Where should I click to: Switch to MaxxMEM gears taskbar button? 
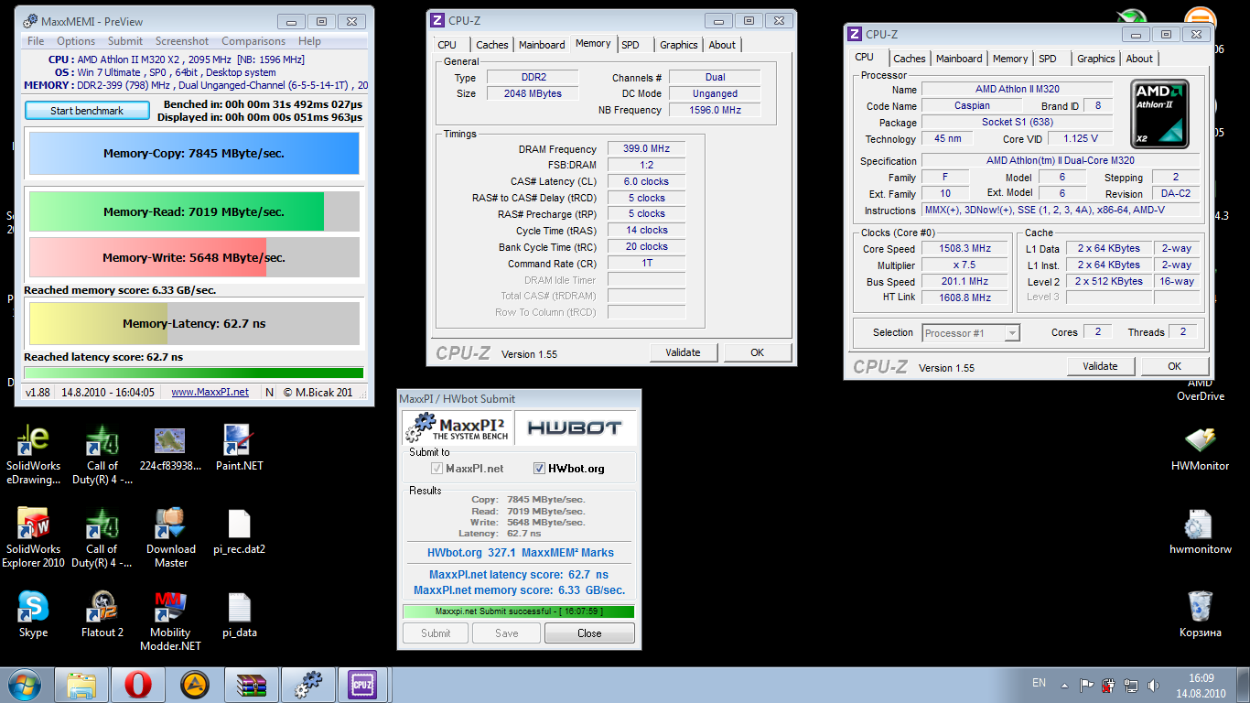tap(308, 685)
